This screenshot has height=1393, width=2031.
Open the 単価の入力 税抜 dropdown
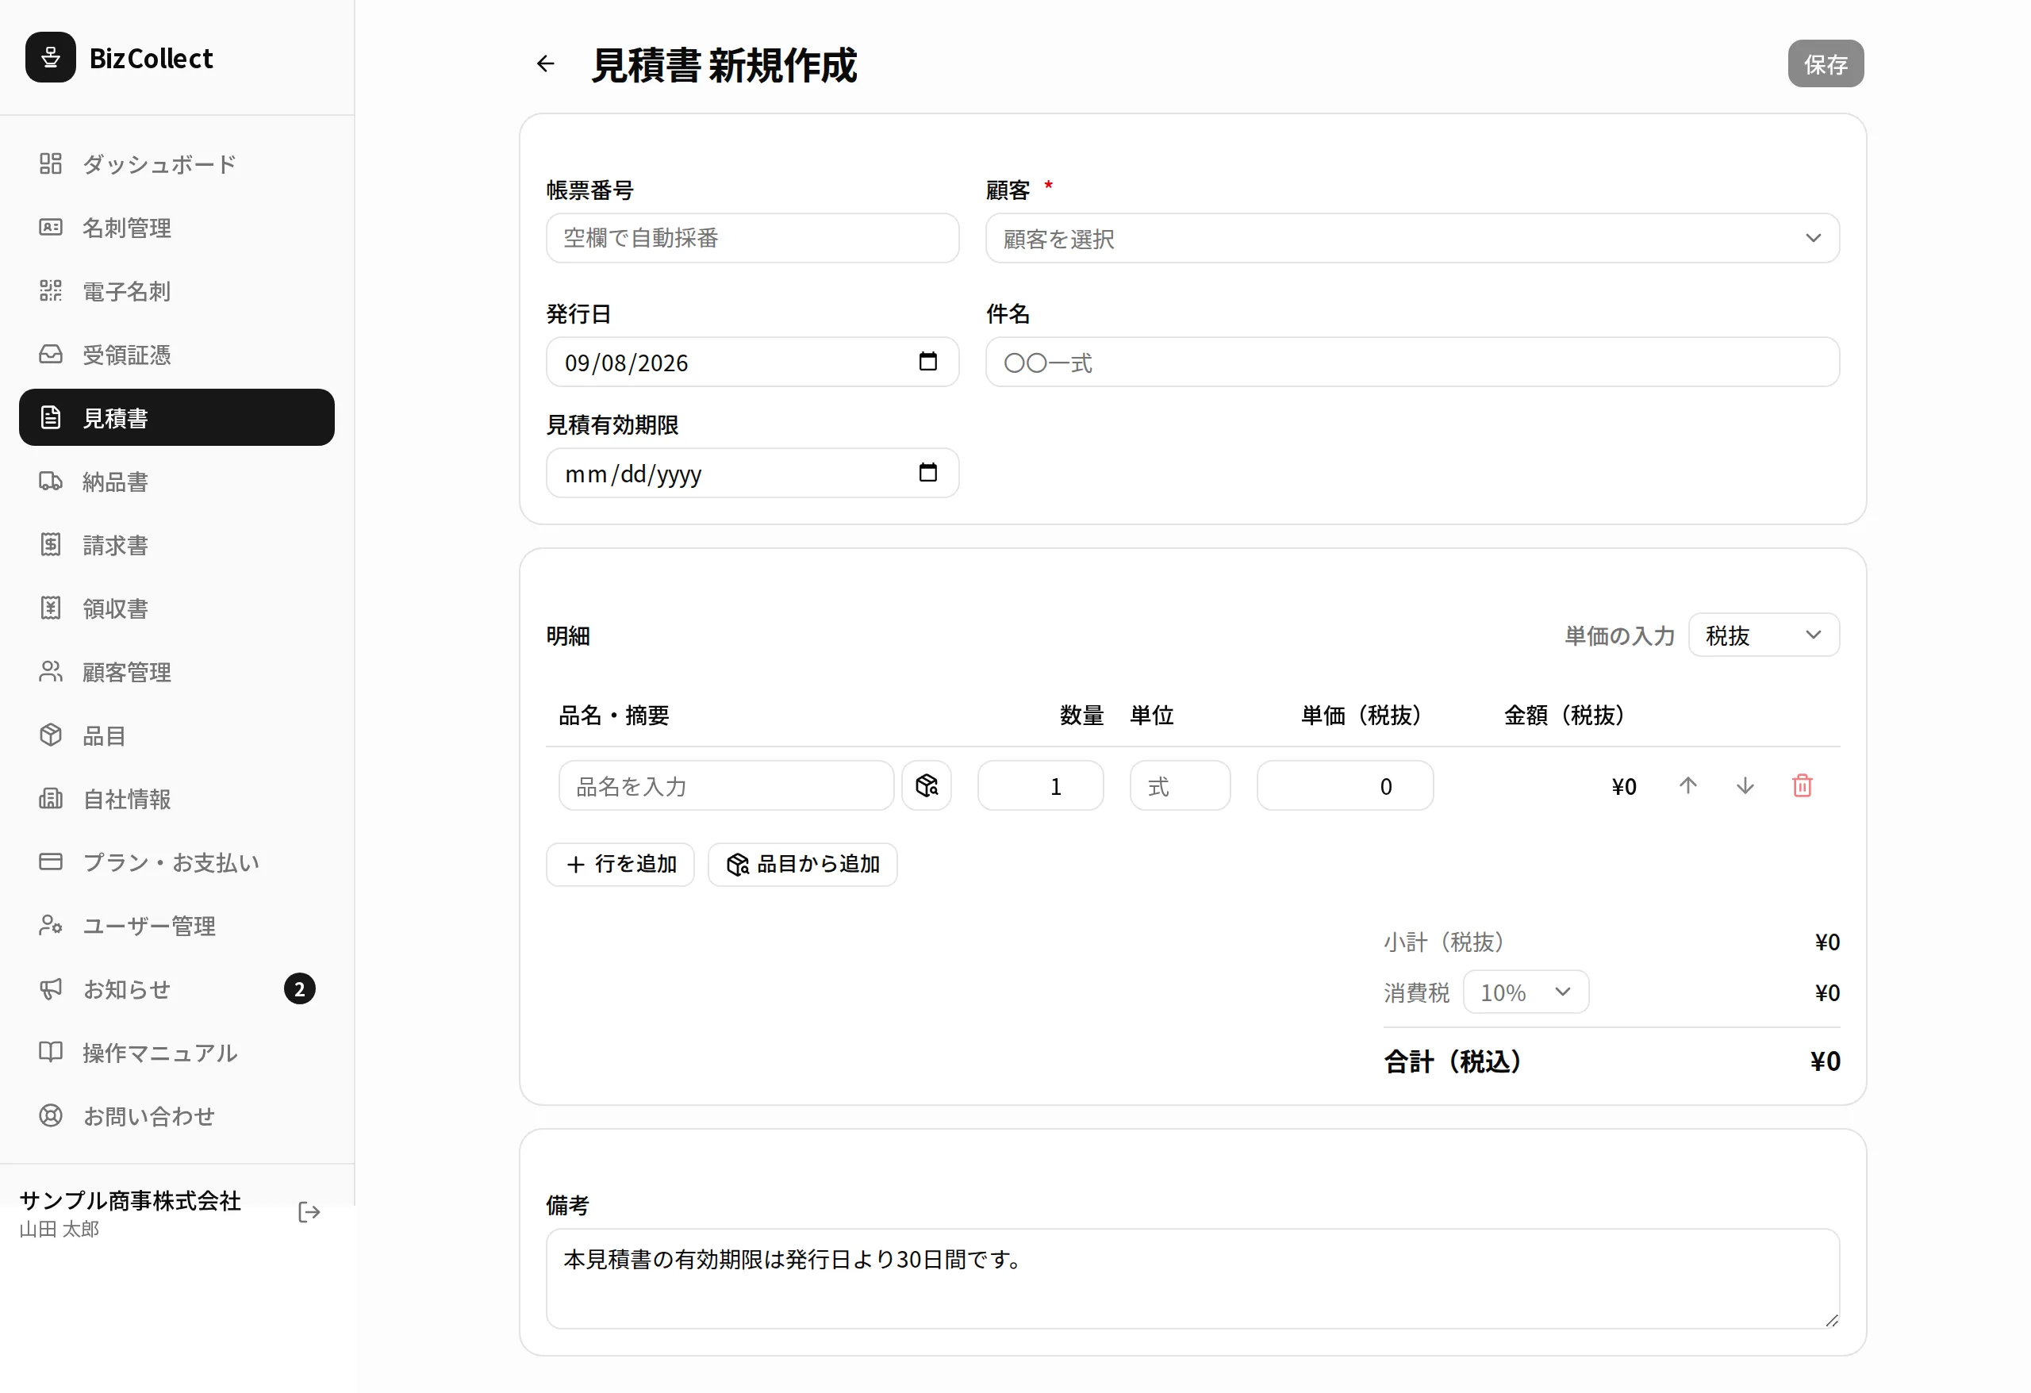pos(1763,635)
